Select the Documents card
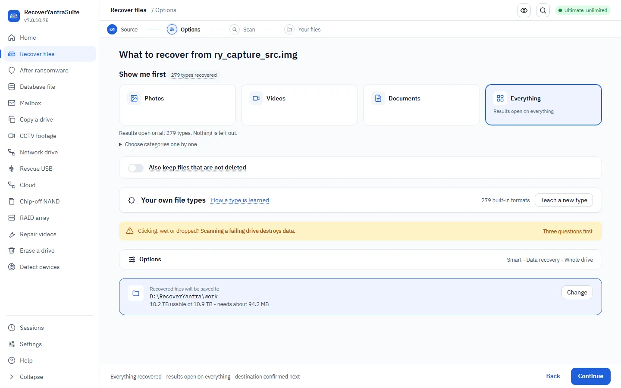The image size is (621, 388). [421, 105]
